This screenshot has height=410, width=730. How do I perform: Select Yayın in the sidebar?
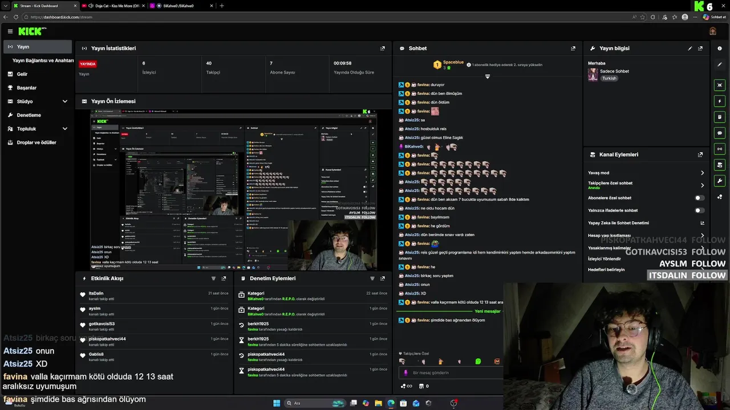tap(38, 47)
